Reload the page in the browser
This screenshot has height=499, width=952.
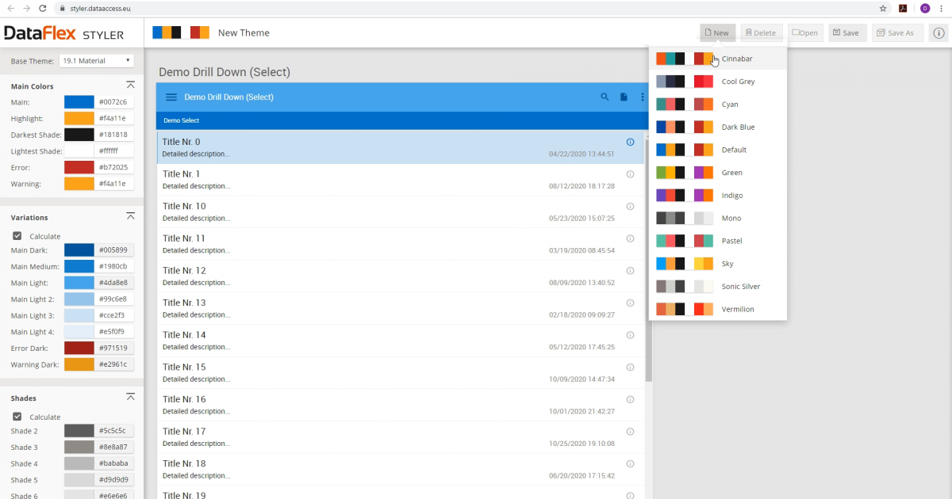(x=44, y=8)
